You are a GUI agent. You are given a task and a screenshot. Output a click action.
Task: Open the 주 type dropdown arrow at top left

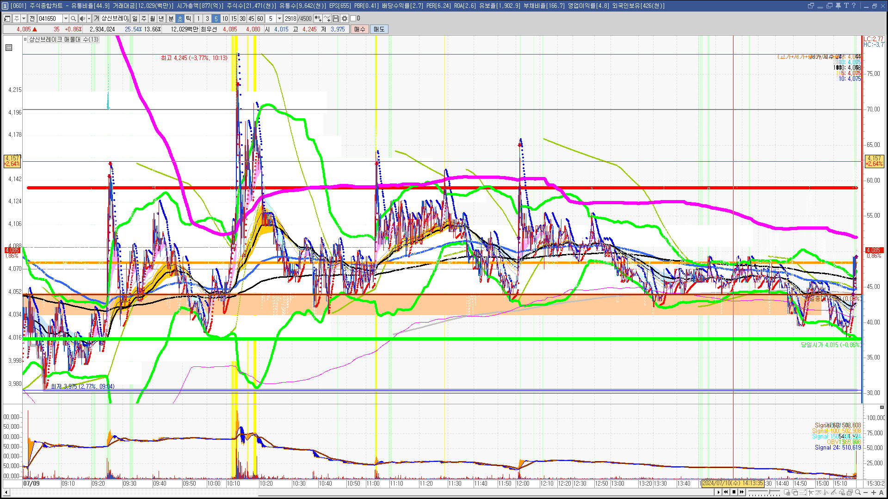coord(24,18)
